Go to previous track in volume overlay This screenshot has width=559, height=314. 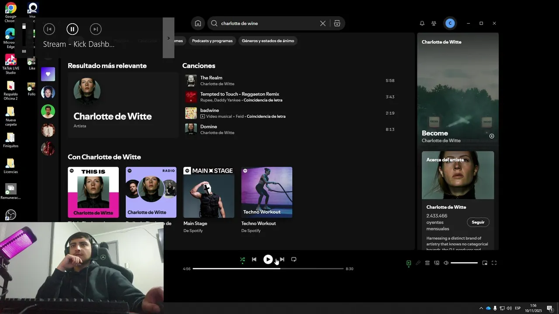point(49,29)
